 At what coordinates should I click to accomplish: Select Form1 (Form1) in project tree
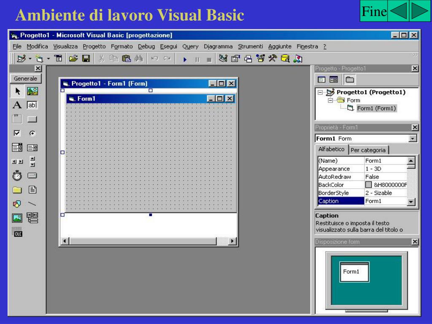click(376, 108)
